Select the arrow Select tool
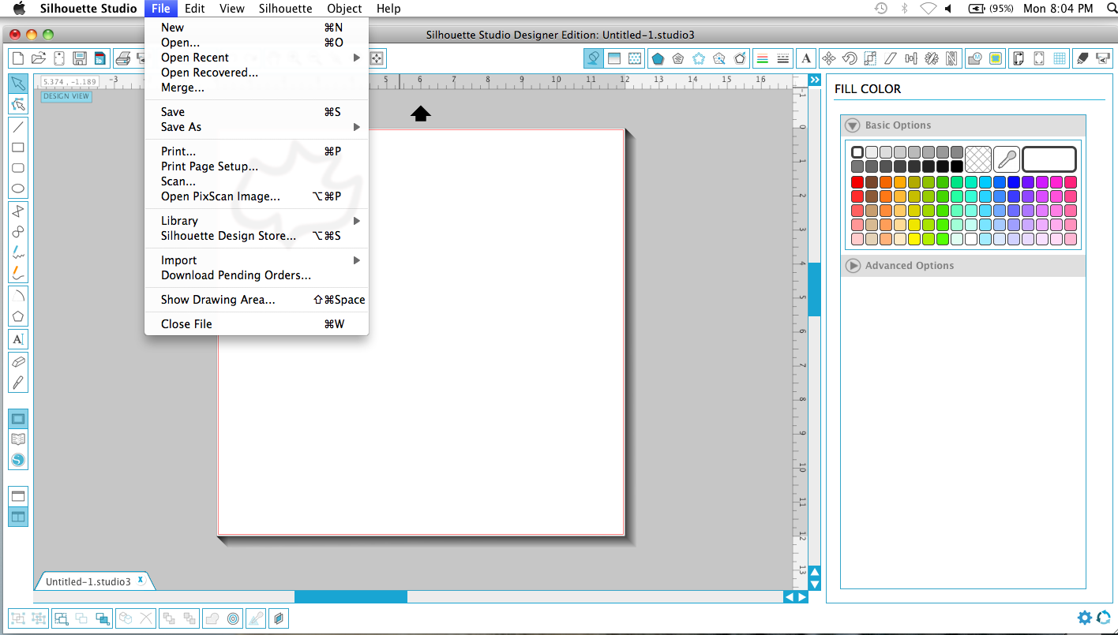1118x635 pixels. 18,84
